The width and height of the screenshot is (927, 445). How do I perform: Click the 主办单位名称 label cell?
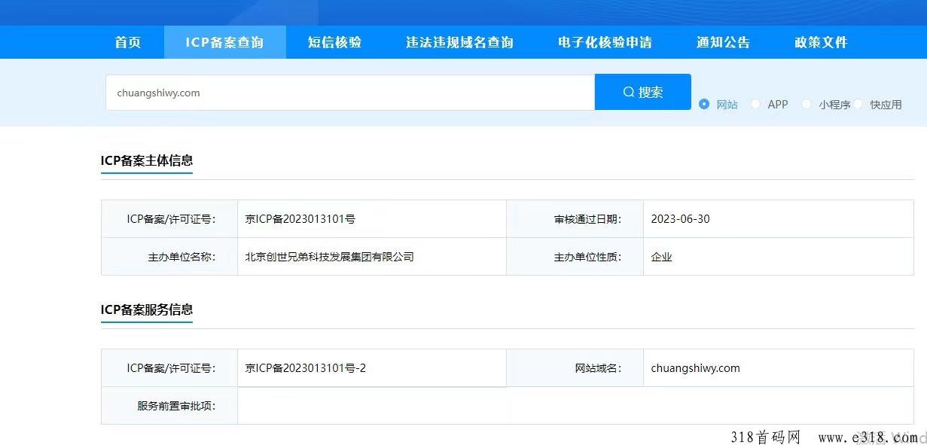click(169, 257)
